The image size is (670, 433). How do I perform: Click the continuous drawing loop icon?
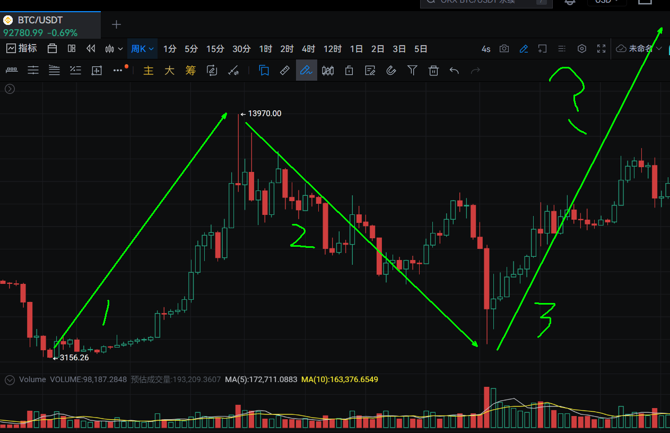212,70
